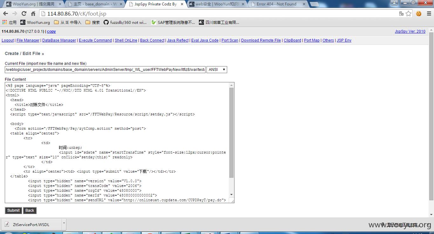
Task: Open the browser home page icon
Action: pos(33,14)
